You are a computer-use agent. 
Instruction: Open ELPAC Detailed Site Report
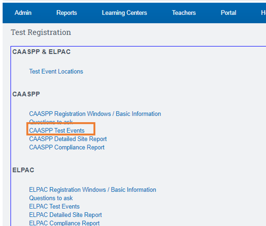tap(66, 215)
